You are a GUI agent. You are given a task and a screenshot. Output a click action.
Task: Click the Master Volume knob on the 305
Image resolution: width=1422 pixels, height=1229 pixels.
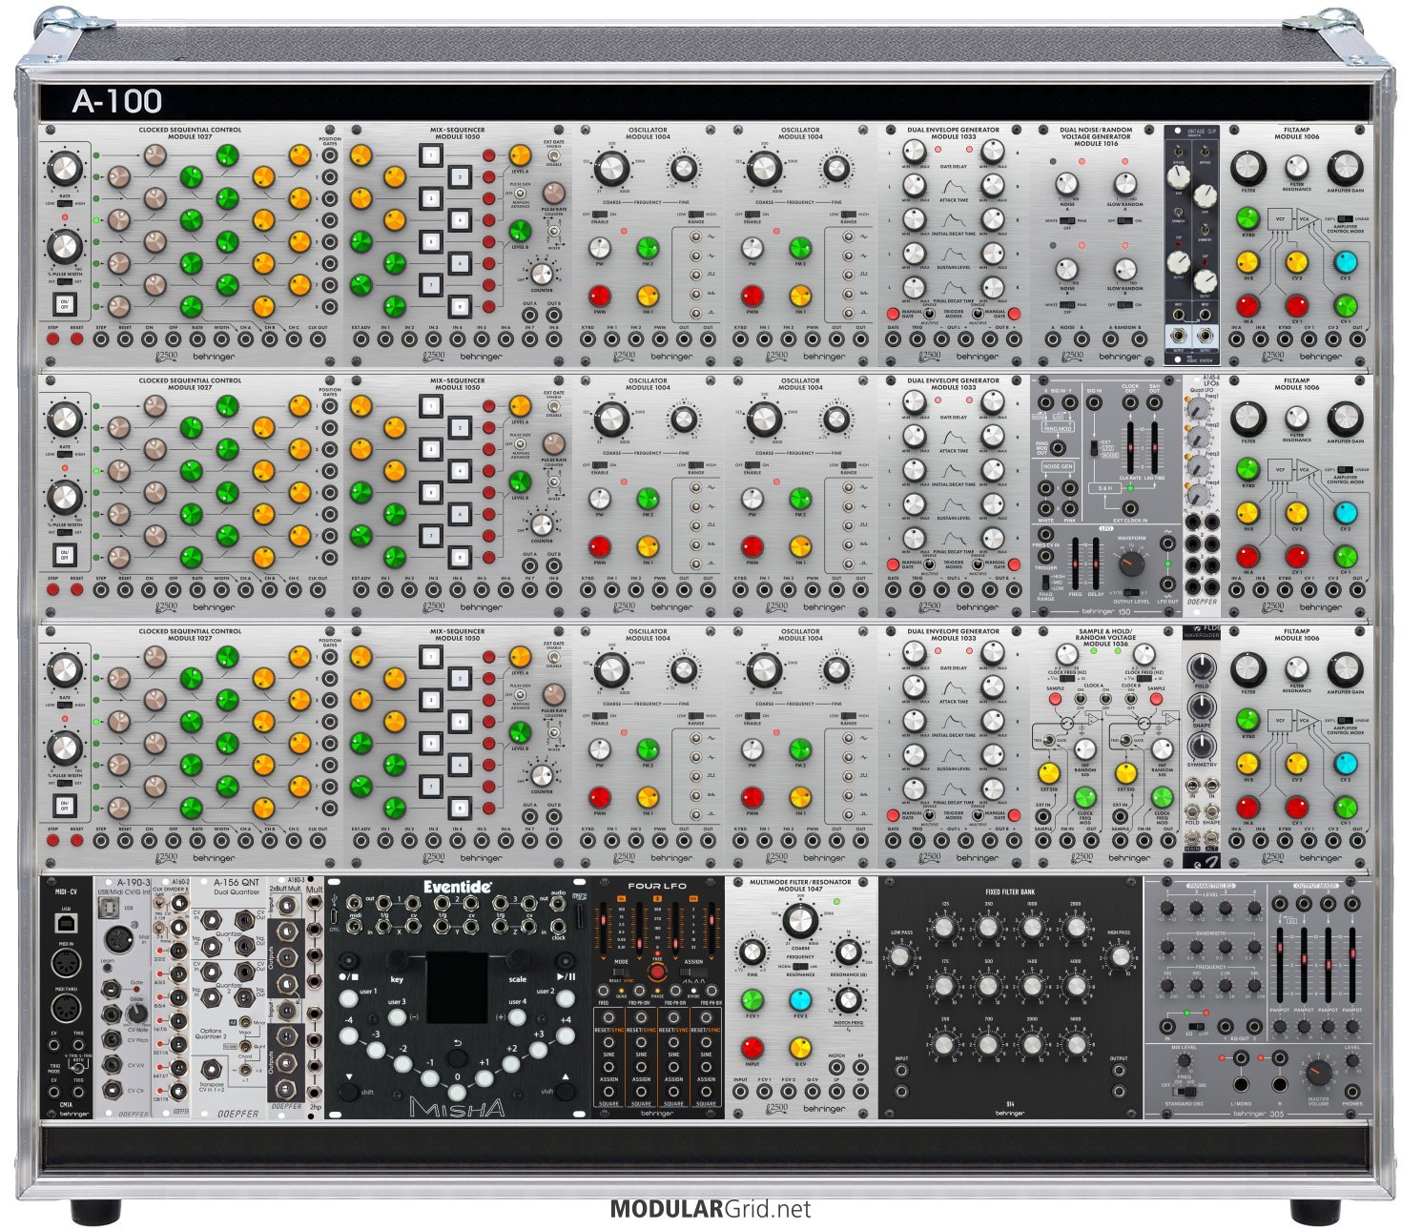(x=1317, y=1072)
